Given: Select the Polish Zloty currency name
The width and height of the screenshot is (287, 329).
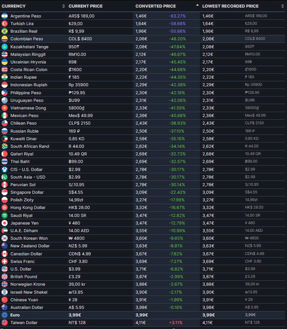Looking at the screenshot, I should [22, 200].
